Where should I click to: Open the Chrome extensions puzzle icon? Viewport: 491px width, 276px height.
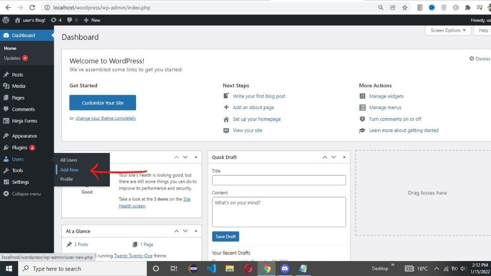[467, 8]
